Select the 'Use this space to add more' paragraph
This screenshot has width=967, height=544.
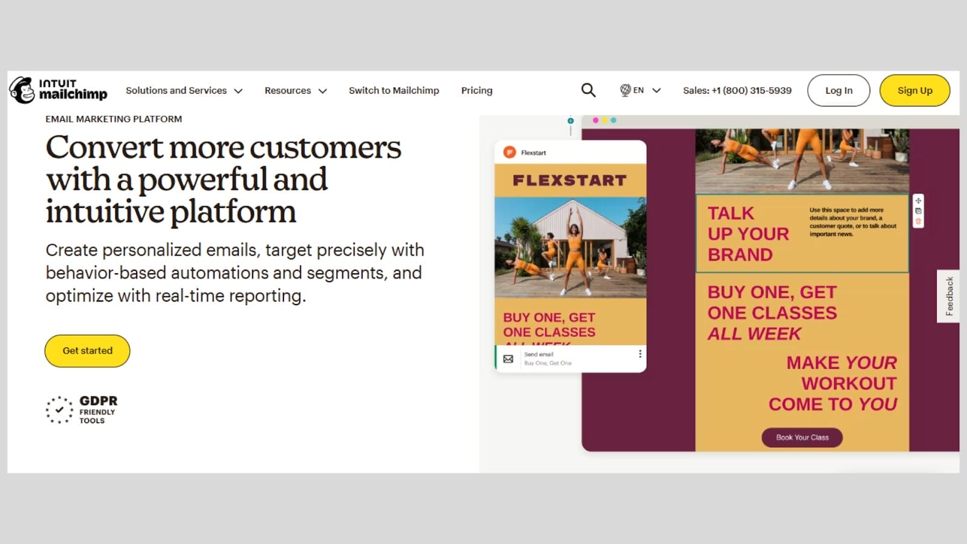point(853,222)
